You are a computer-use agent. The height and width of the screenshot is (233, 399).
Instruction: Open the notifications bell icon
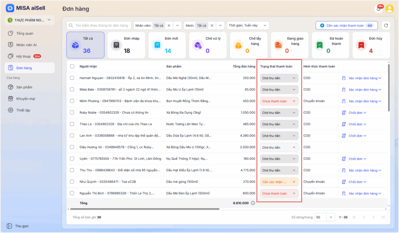(x=378, y=9)
